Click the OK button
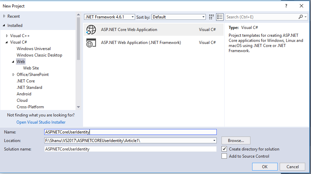 tap(265, 167)
